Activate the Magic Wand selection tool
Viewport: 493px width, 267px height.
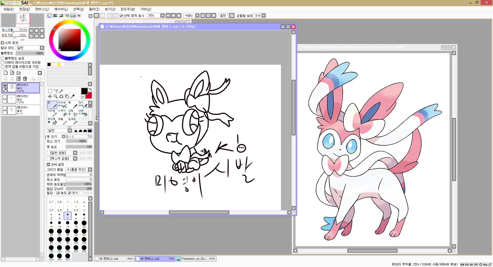(61, 91)
